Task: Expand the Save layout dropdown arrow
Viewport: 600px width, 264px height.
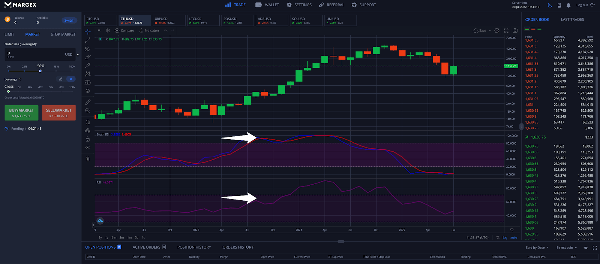Action: [x=490, y=31]
